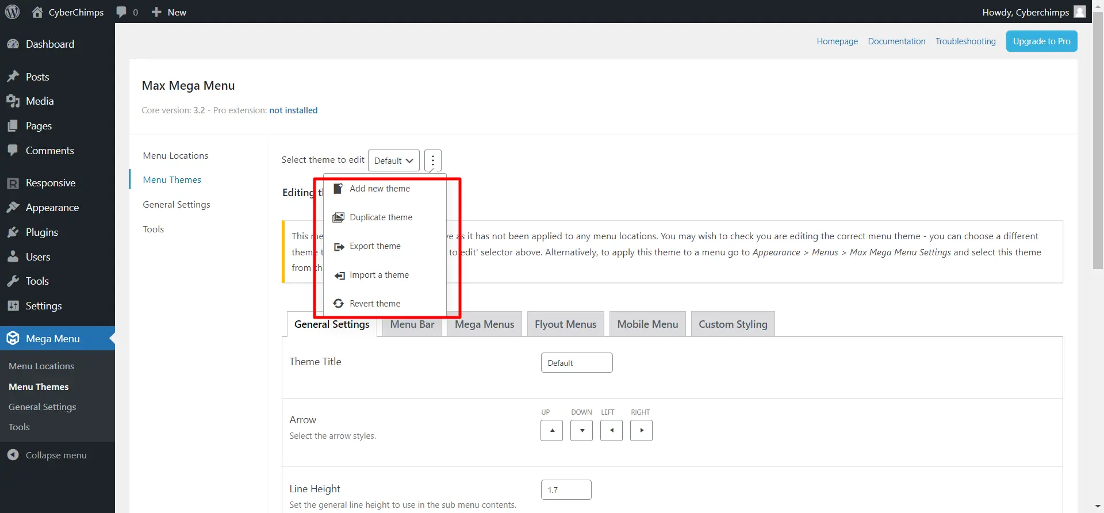This screenshot has height=513, width=1104.
Task: Click the Plugins plug icon
Action: click(x=13, y=232)
